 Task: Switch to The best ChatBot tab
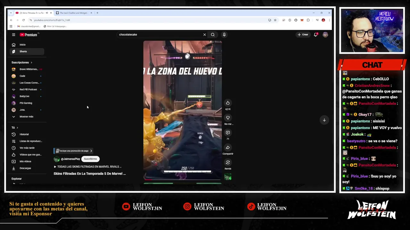pyautogui.click(x=73, y=13)
